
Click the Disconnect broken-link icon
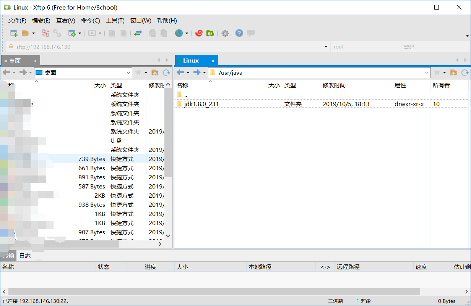click(45, 33)
